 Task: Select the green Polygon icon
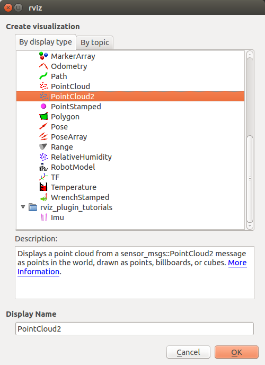43,116
